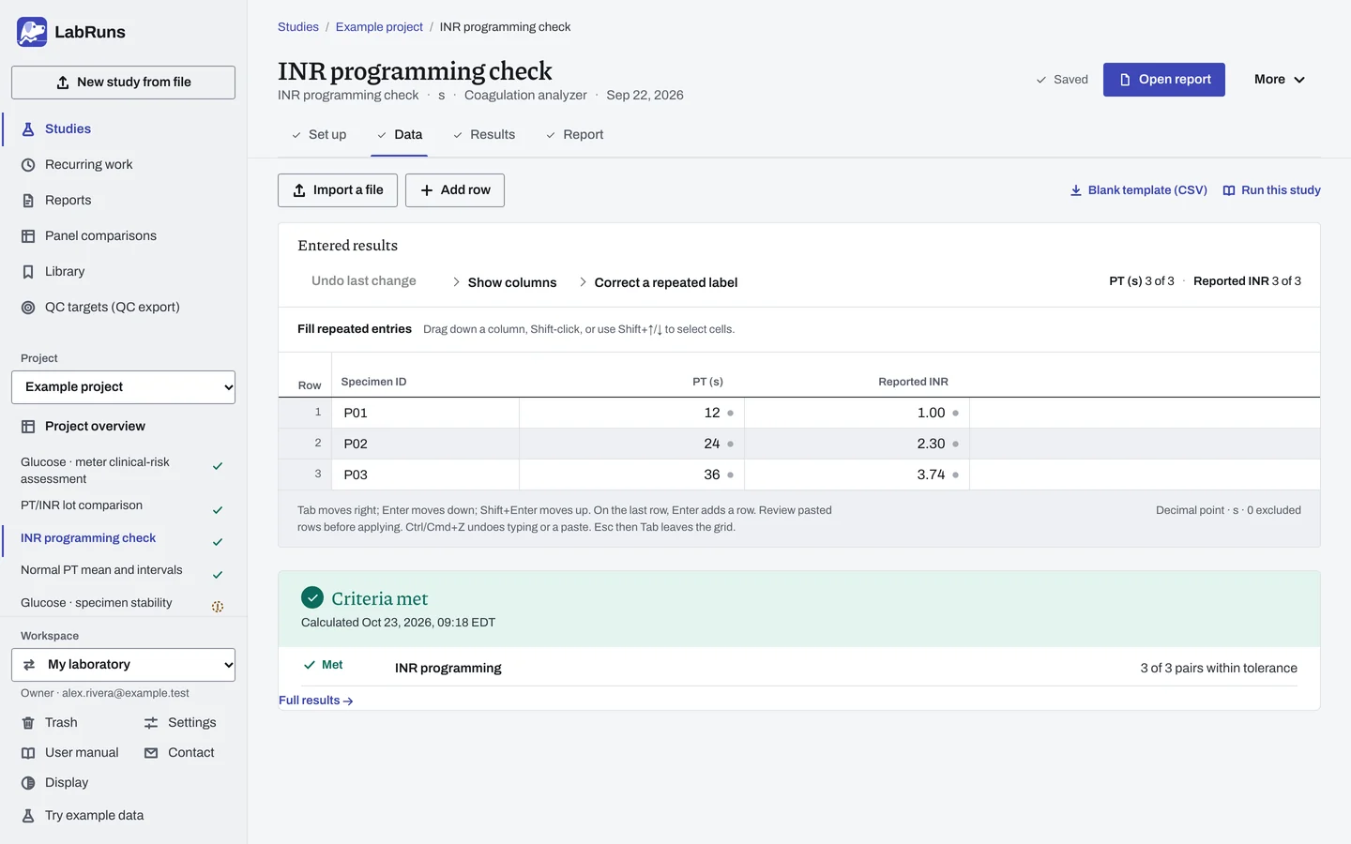Click the LabRuns logo icon
Image resolution: width=1351 pixels, height=844 pixels.
point(32,32)
